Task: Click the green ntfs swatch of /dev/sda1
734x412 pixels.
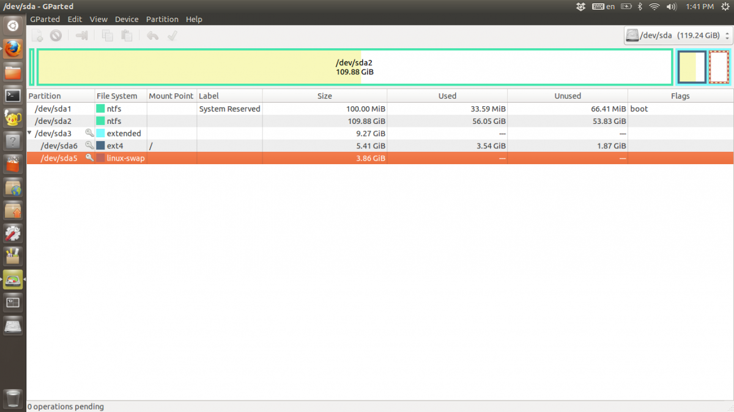Action: pyautogui.click(x=100, y=109)
